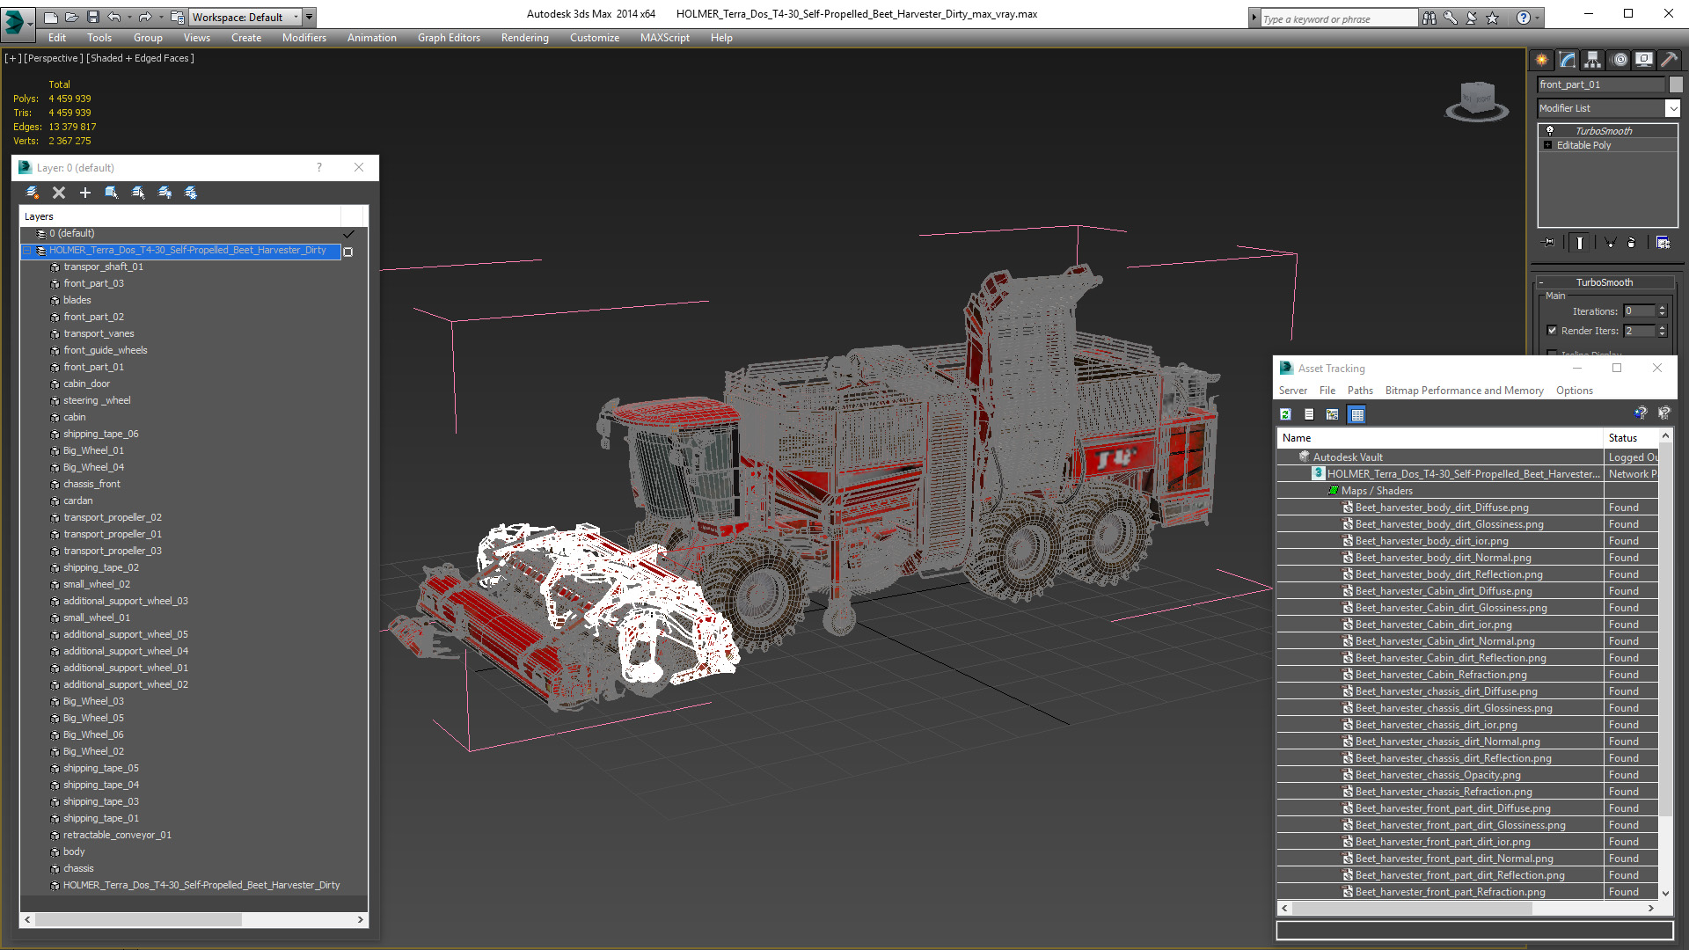Click the front_part_01 object name field
1689x950 pixels.
(1601, 84)
